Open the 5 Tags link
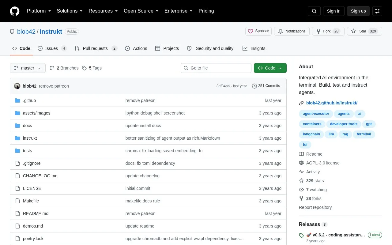The height and width of the screenshot is (245, 392). click(92, 68)
